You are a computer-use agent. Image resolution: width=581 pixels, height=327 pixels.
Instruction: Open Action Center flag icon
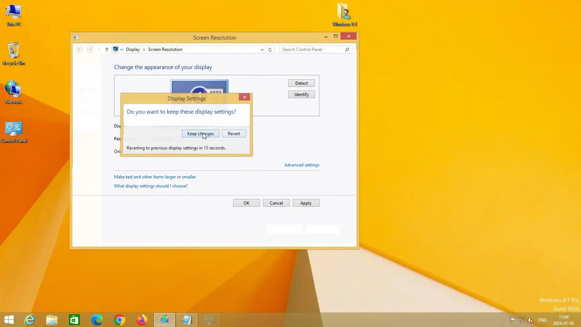point(513,320)
